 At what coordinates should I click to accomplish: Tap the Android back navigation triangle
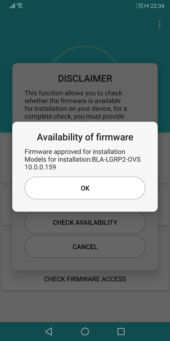point(49,332)
